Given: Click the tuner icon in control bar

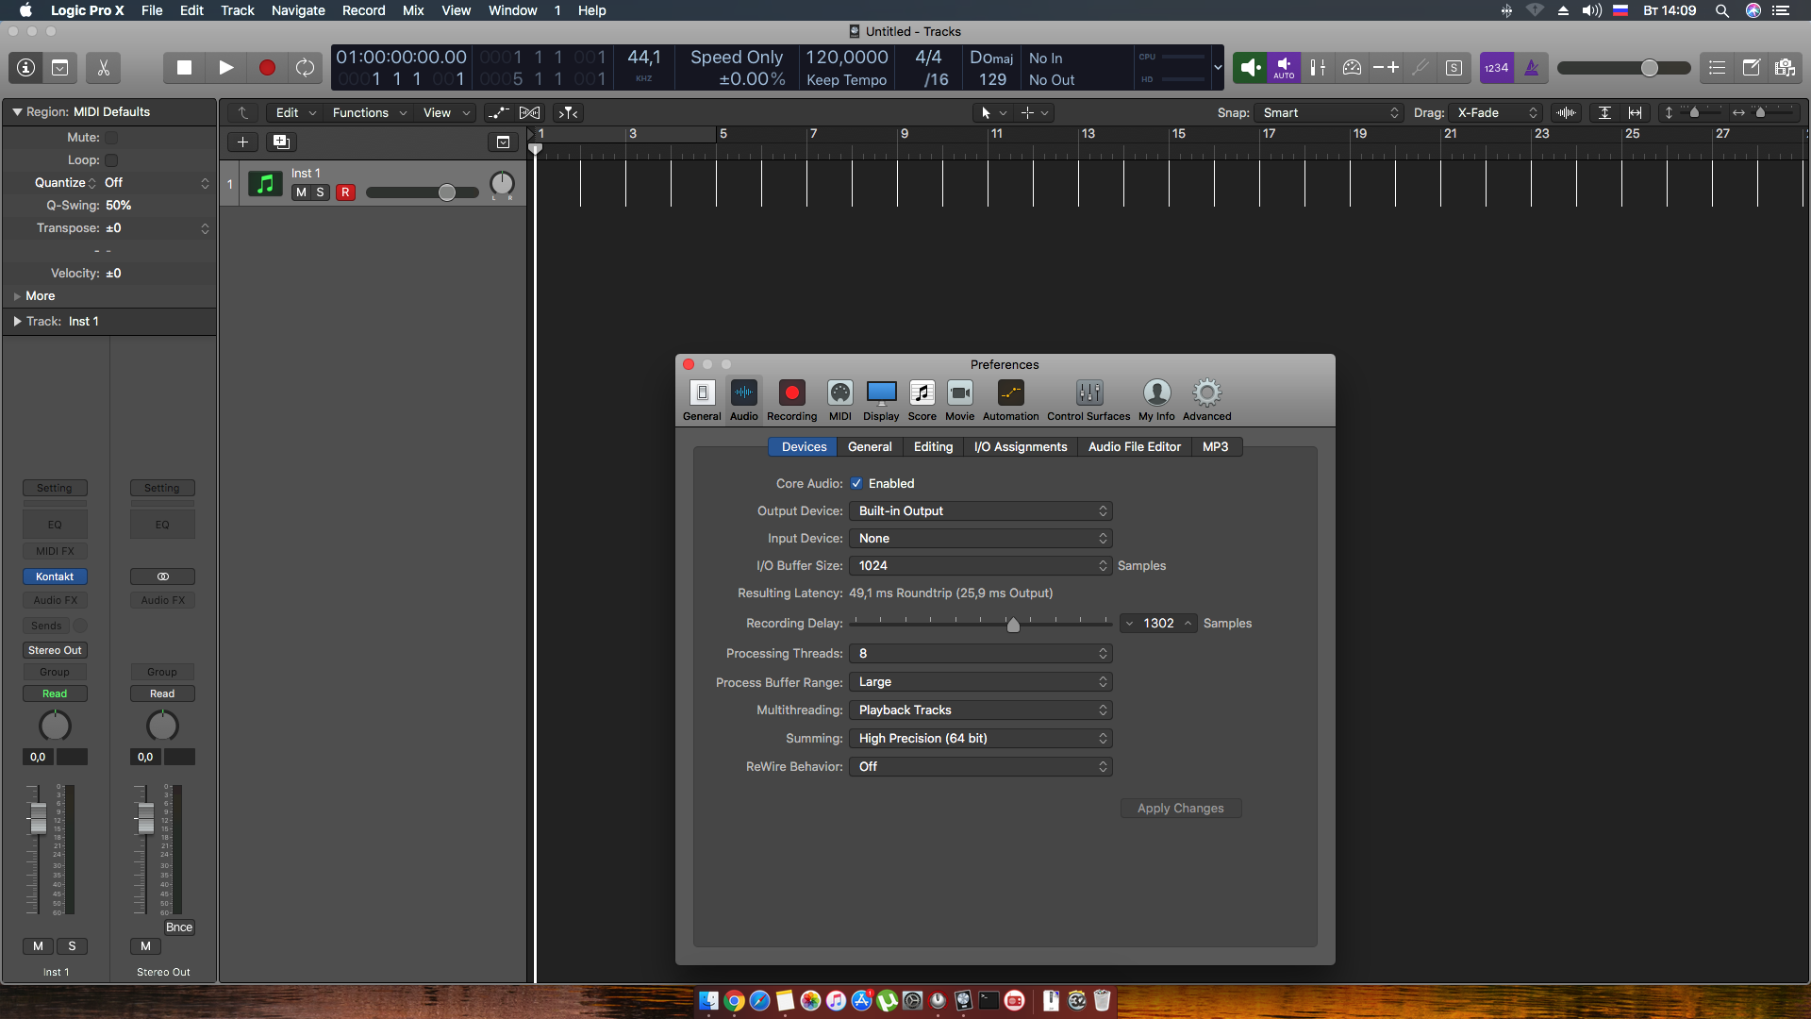Looking at the screenshot, I should [1421, 68].
